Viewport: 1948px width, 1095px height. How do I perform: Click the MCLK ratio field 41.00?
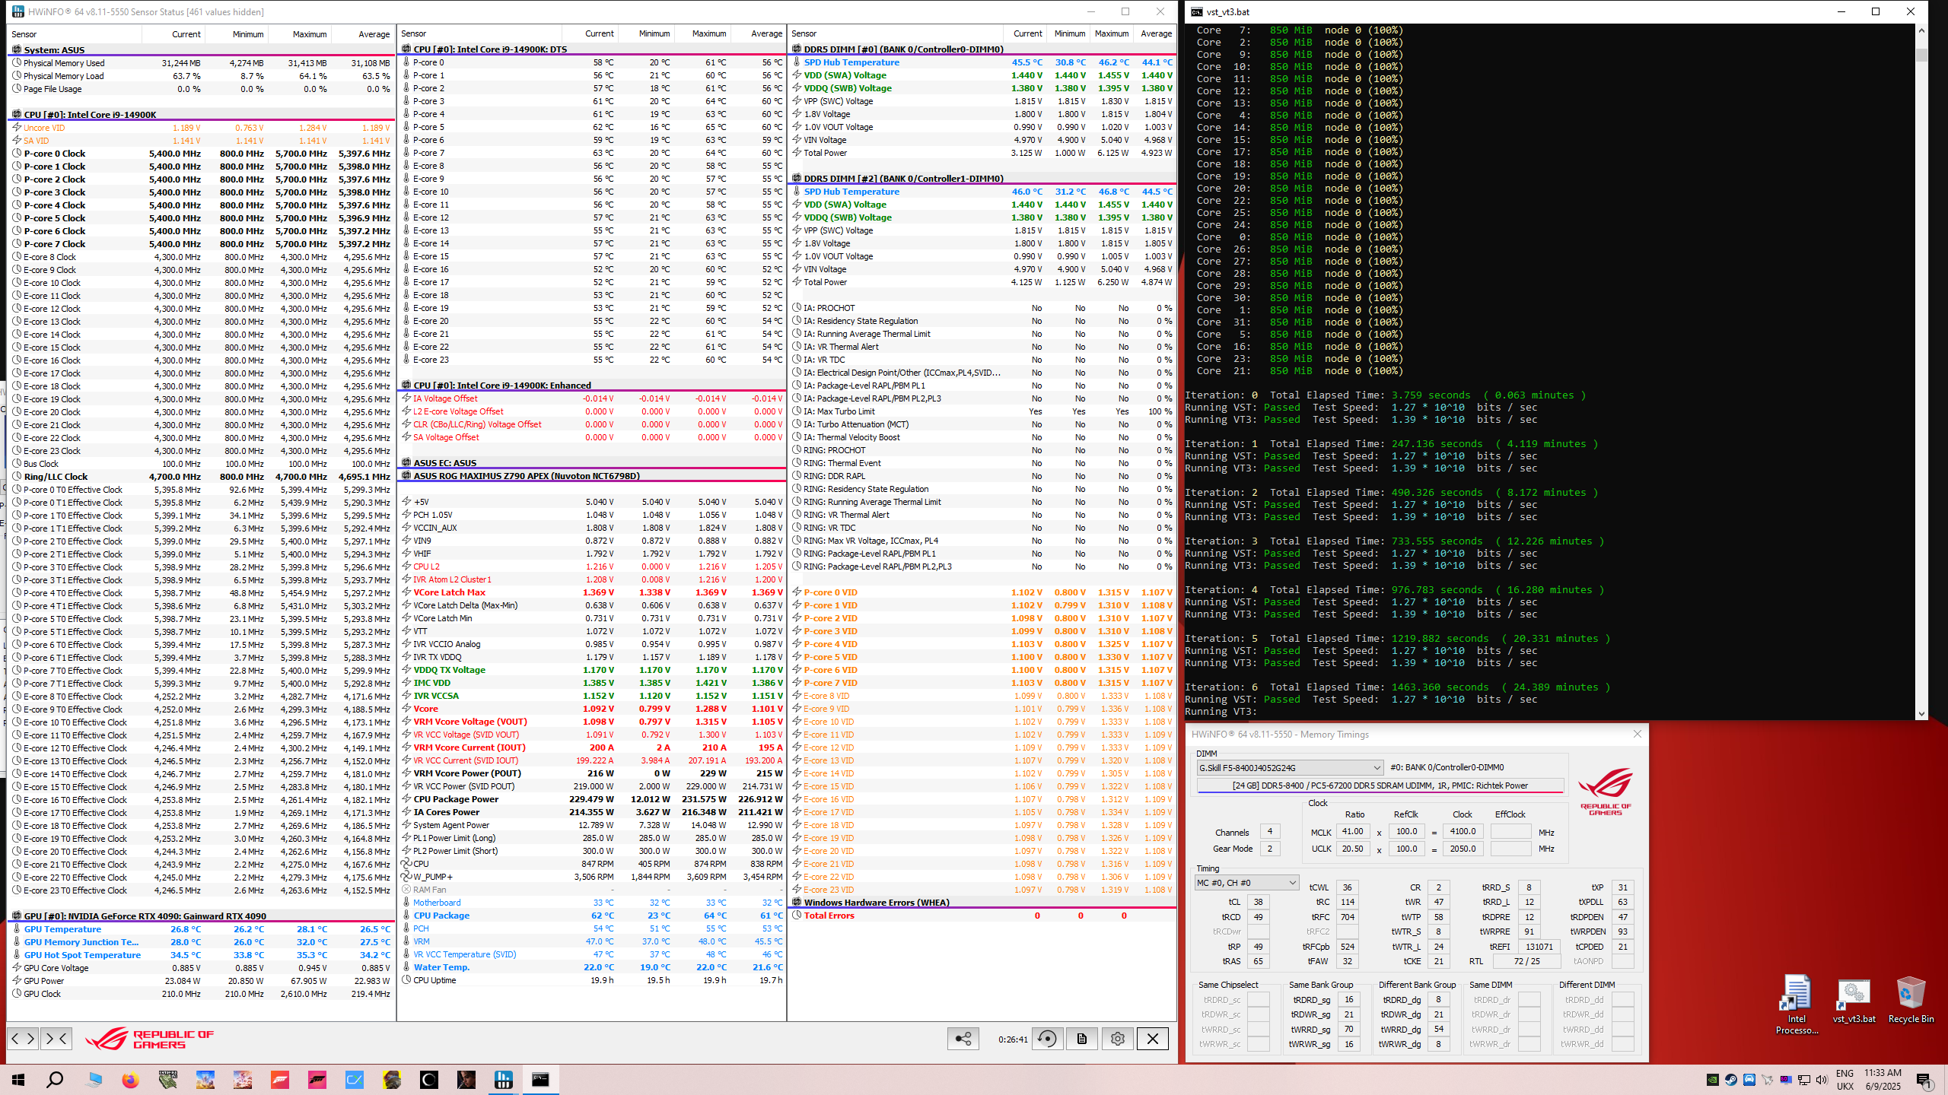[1352, 832]
